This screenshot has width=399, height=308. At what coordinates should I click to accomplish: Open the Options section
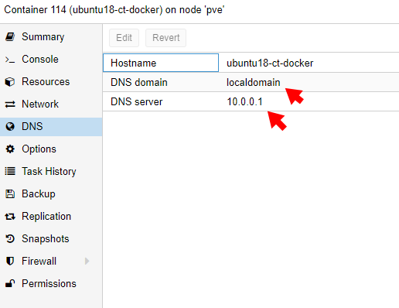tap(51, 149)
